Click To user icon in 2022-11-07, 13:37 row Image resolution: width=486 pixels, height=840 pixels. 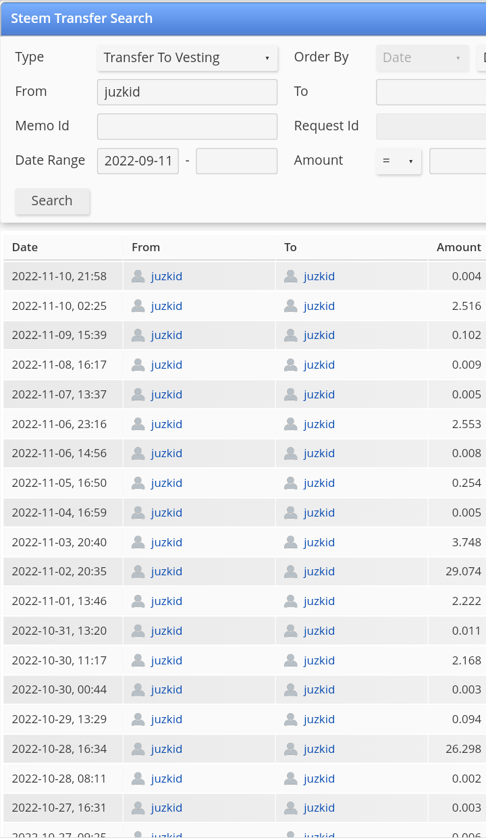point(291,394)
